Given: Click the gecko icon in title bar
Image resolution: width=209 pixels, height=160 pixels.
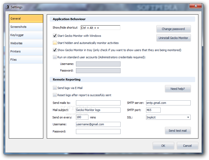Looking at the screenshot, I should pyautogui.click(x=8, y=7).
